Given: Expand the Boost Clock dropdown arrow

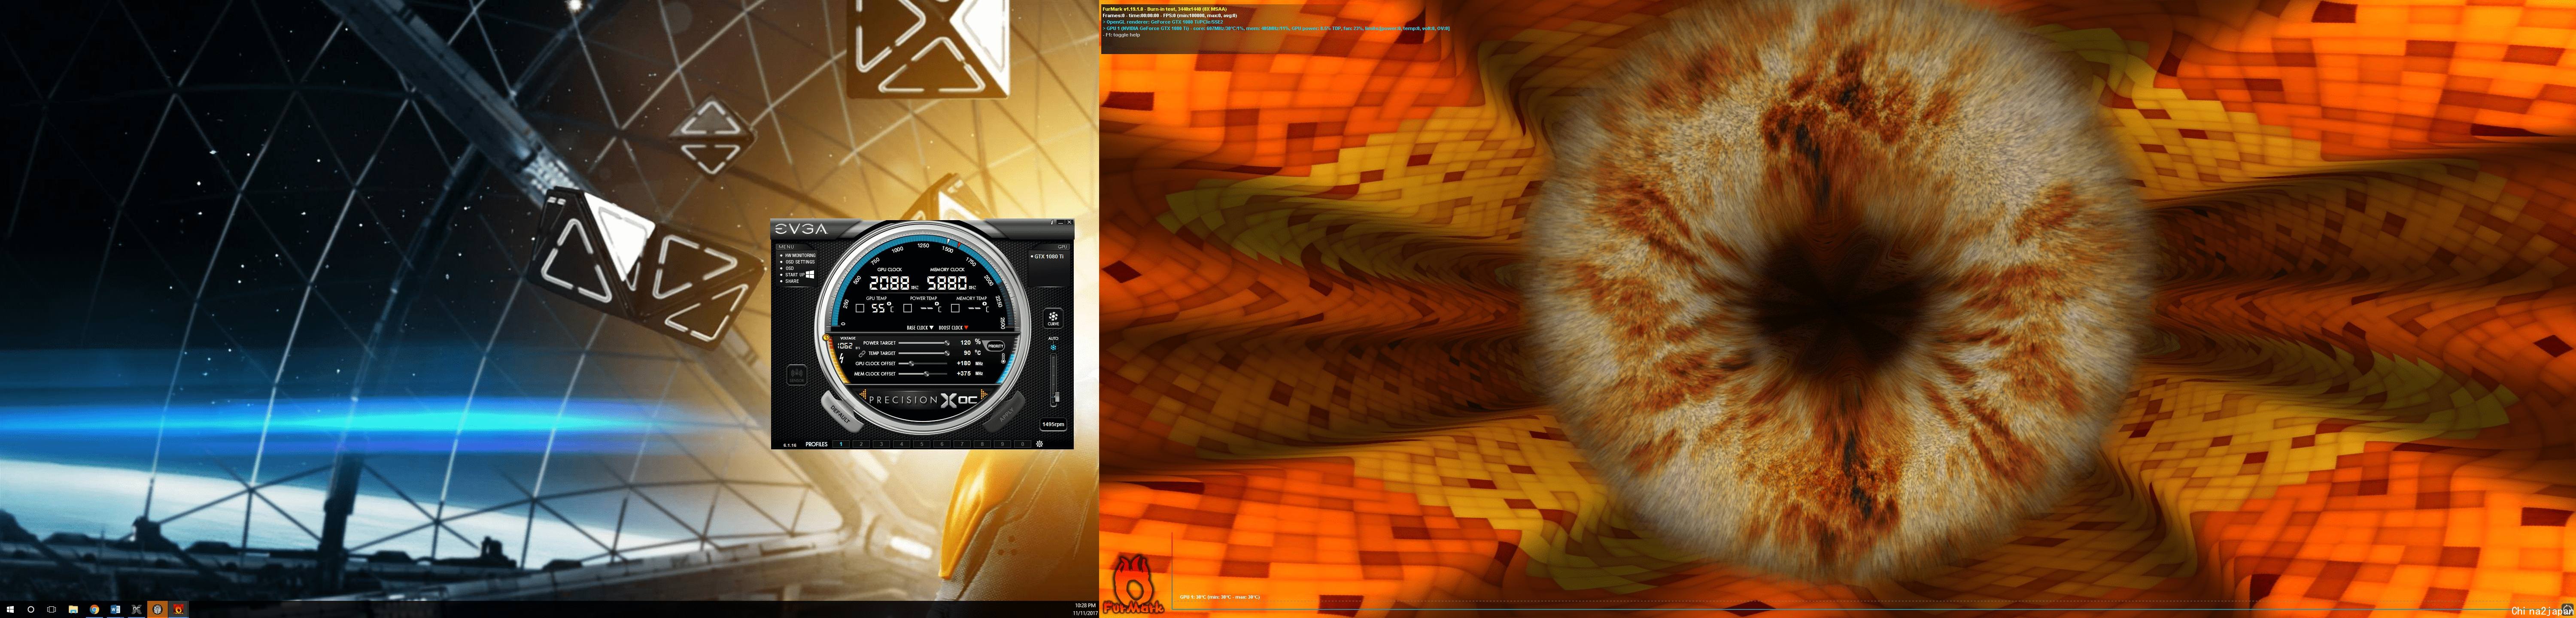Looking at the screenshot, I should (x=966, y=328).
